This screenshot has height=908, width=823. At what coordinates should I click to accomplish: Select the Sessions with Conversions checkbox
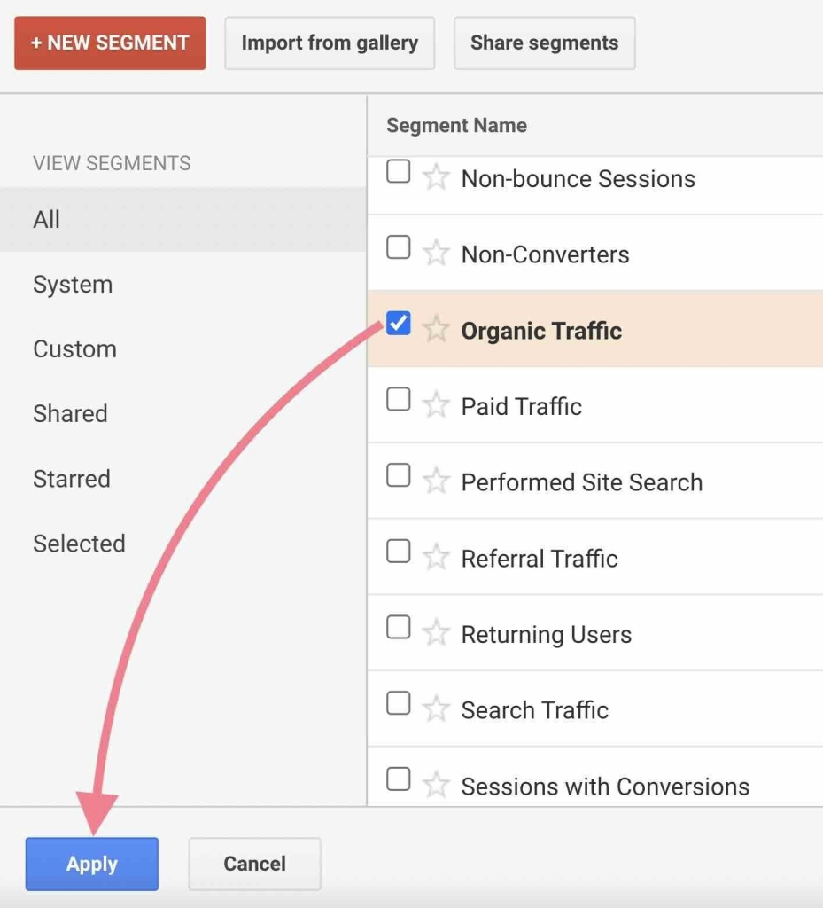click(x=399, y=780)
